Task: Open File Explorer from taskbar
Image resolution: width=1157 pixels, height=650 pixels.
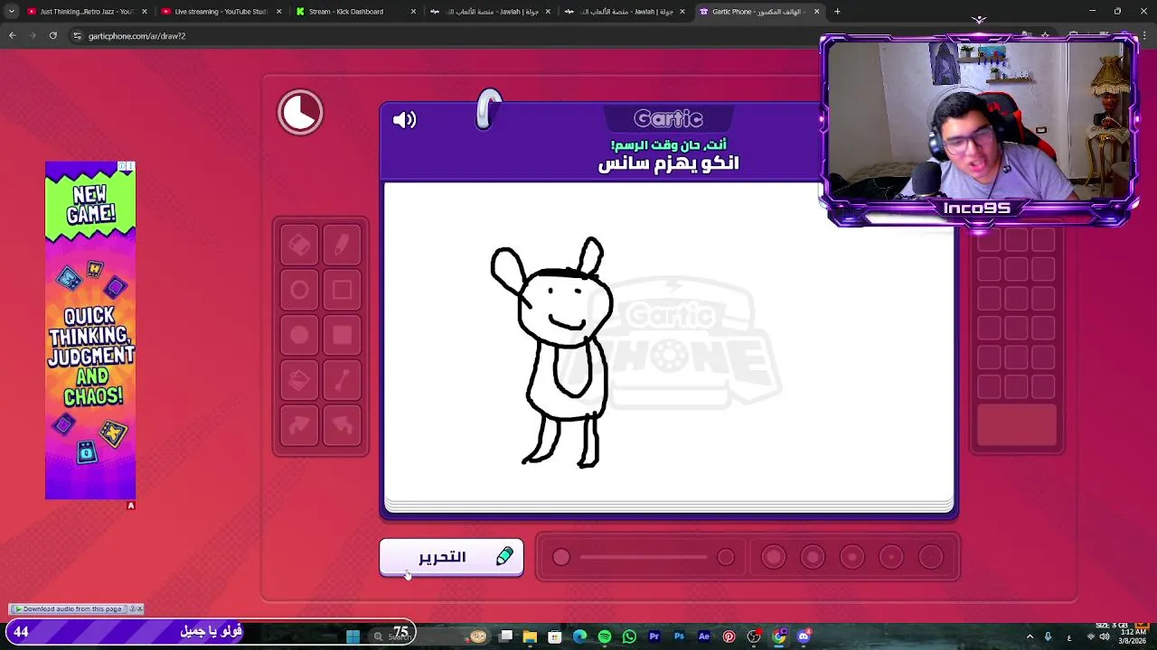Action: (530, 636)
